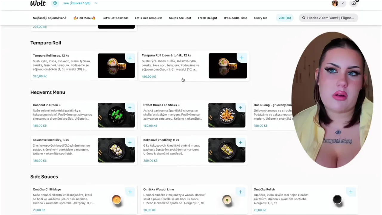Image resolution: width=382 pixels, height=215 pixels.
Task: Open the shopping cart icon
Action: pos(354,3)
